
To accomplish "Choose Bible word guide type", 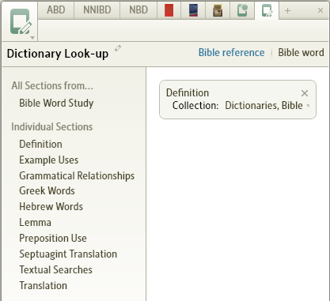I will tap(301, 52).
